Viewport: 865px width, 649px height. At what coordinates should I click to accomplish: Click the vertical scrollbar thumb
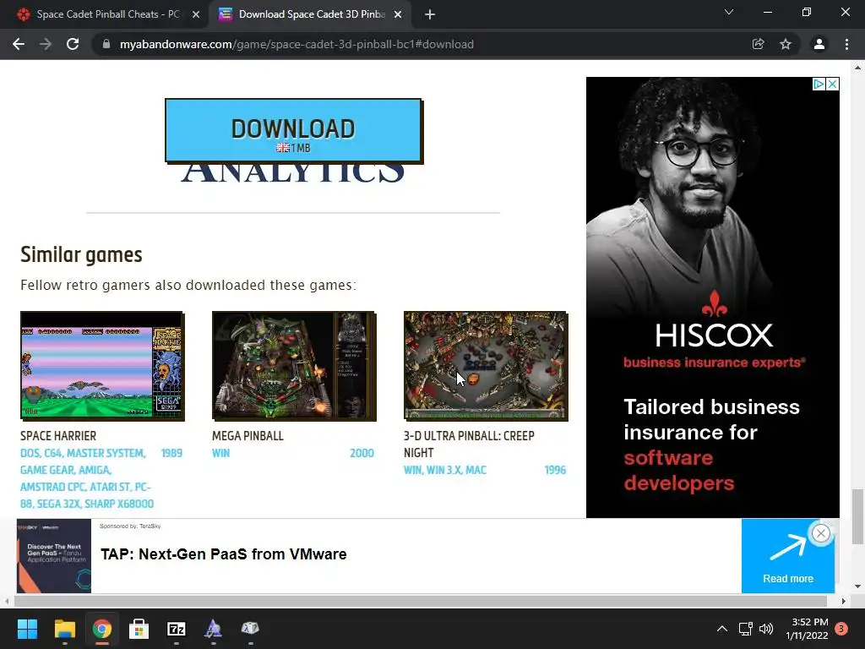(x=858, y=516)
